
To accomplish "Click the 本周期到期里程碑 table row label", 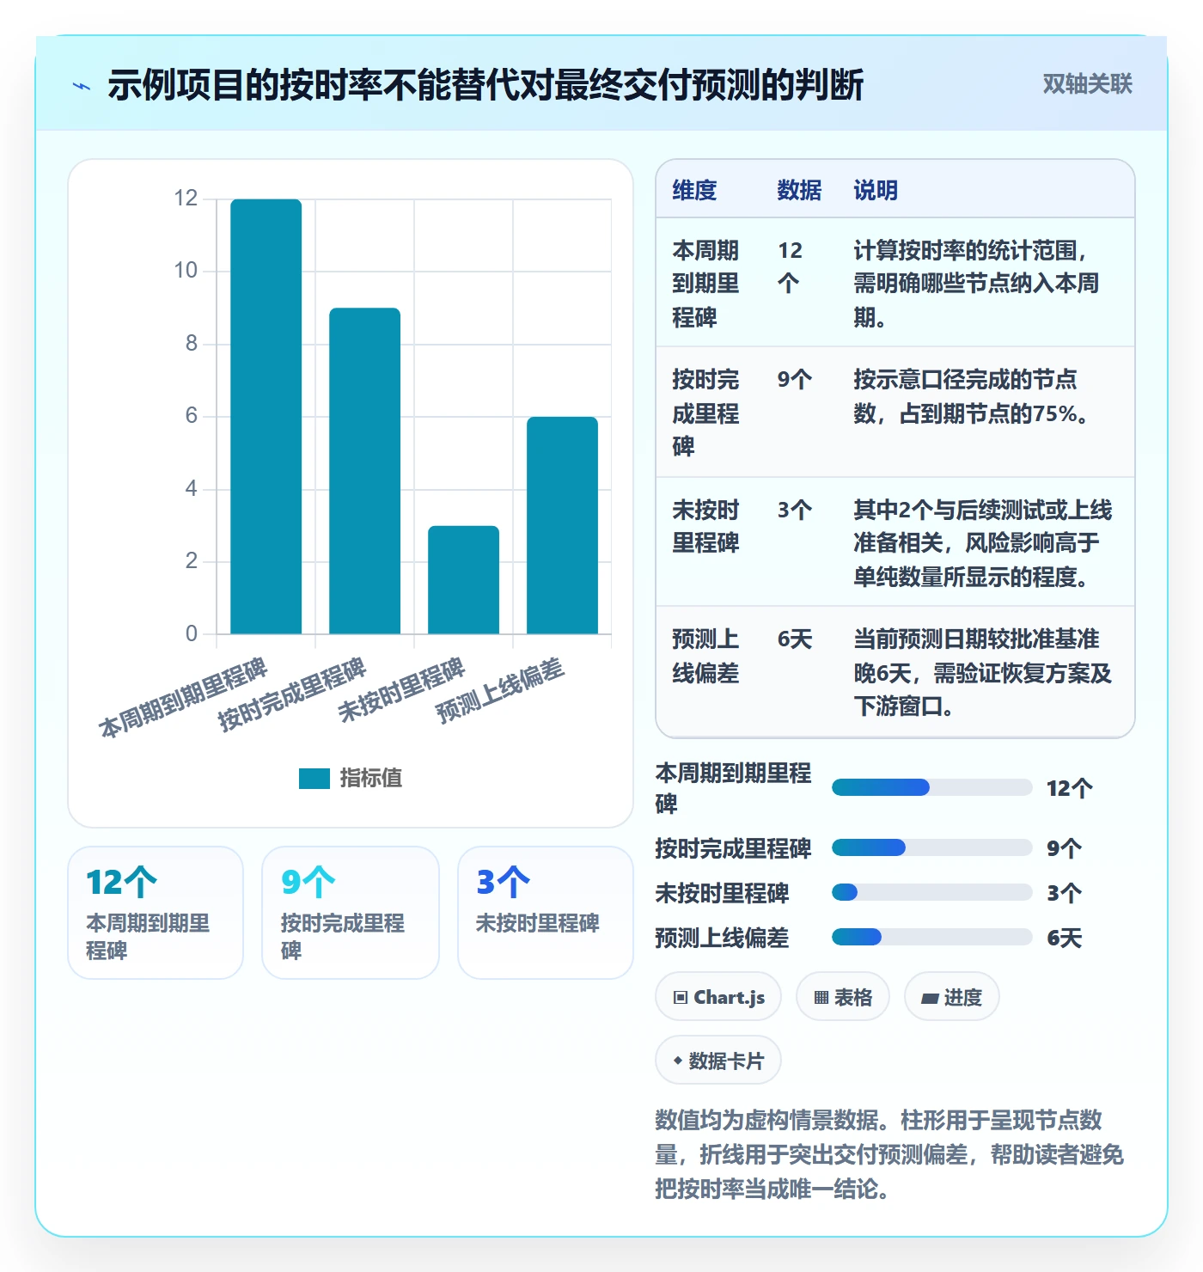I will pyautogui.click(x=705, y=284).
